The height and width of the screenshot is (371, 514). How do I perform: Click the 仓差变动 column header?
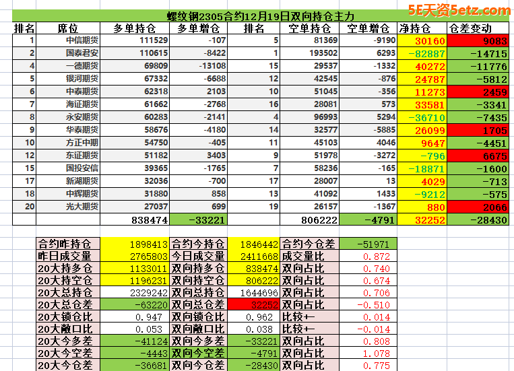pos(478,28)
